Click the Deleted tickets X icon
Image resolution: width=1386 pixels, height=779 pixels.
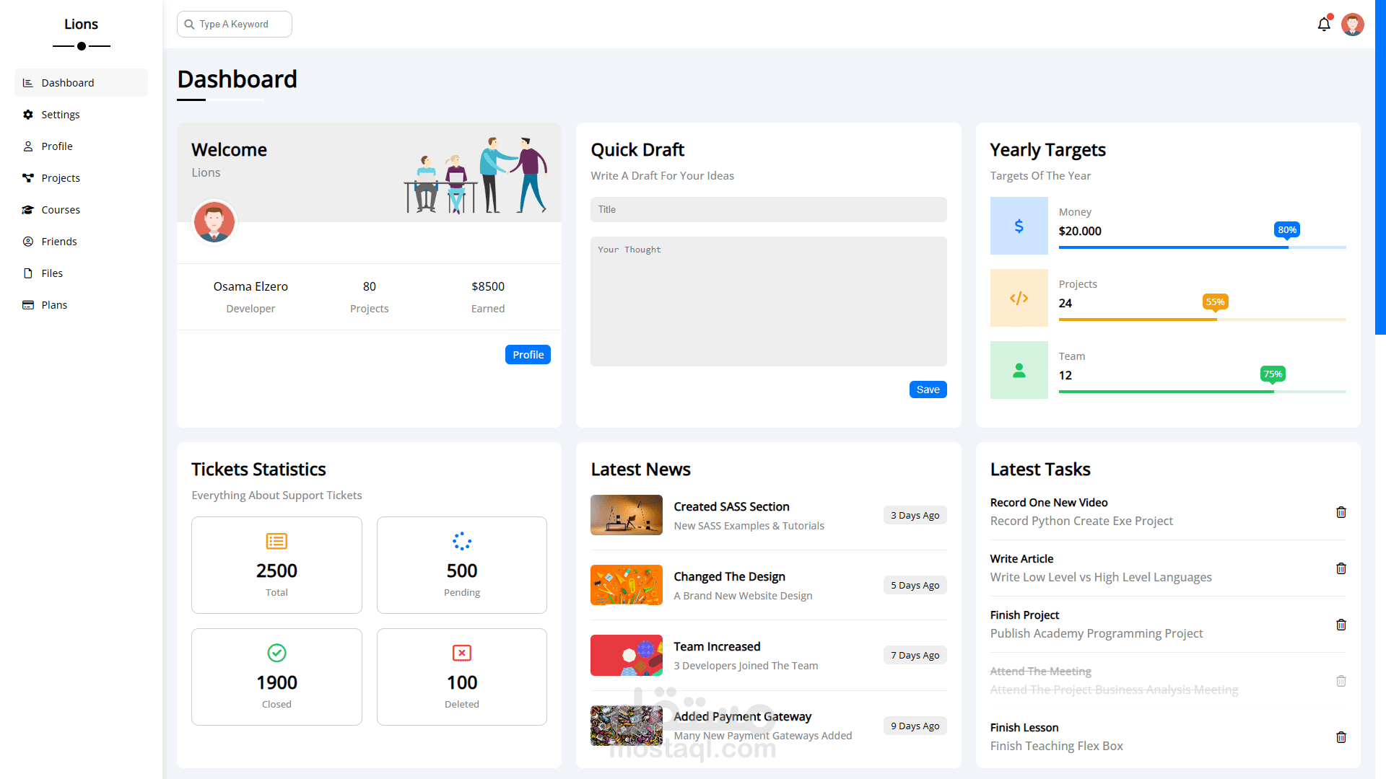462,653
